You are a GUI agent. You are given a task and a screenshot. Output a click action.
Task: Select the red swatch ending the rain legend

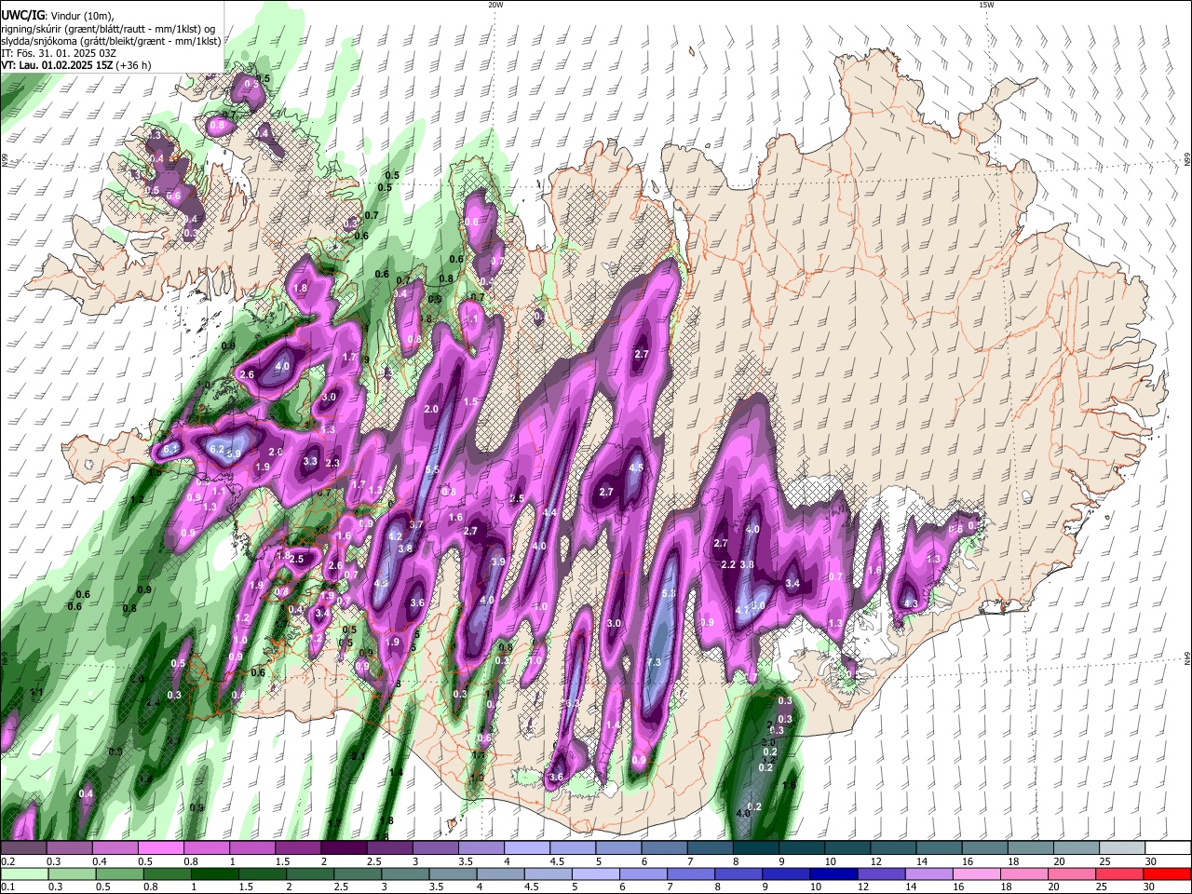(1167, 874)
